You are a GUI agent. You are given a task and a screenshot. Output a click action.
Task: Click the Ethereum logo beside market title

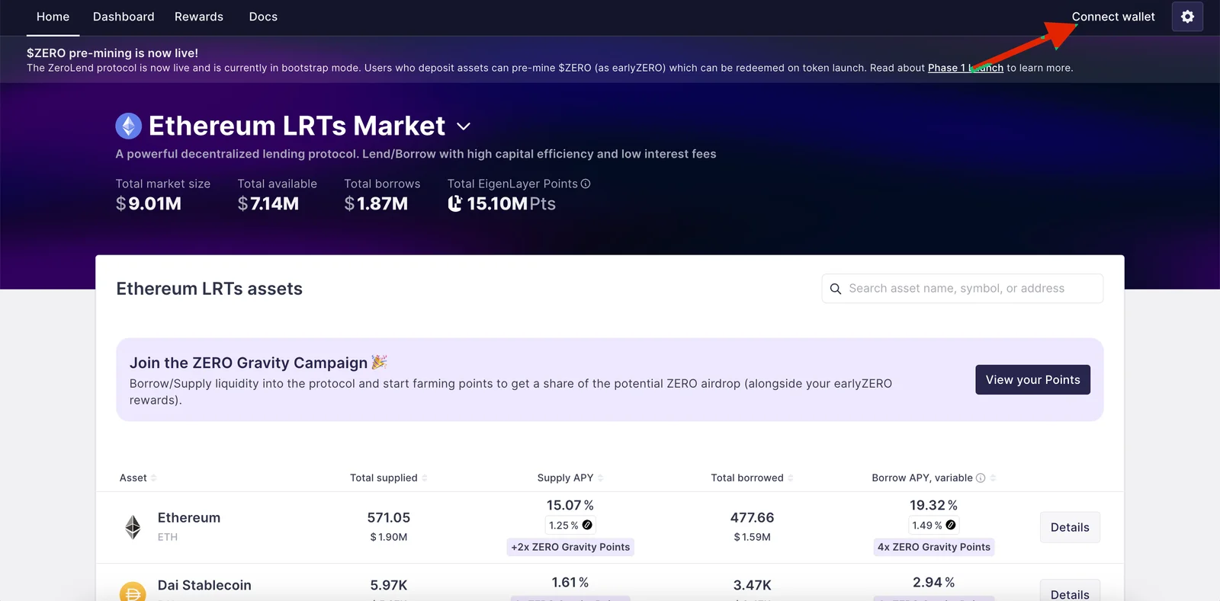129,126
